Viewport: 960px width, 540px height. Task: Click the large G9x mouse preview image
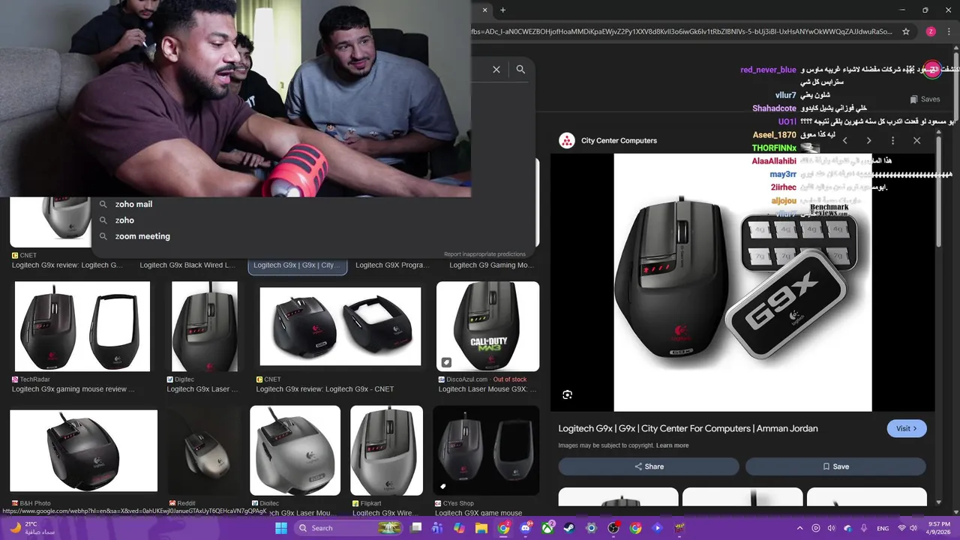742,283
